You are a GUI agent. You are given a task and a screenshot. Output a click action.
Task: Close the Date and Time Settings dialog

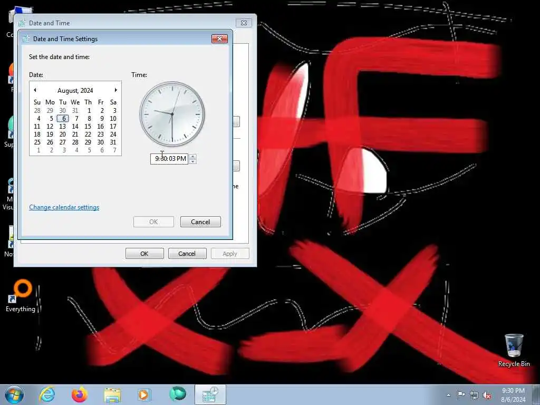(219, 38)
